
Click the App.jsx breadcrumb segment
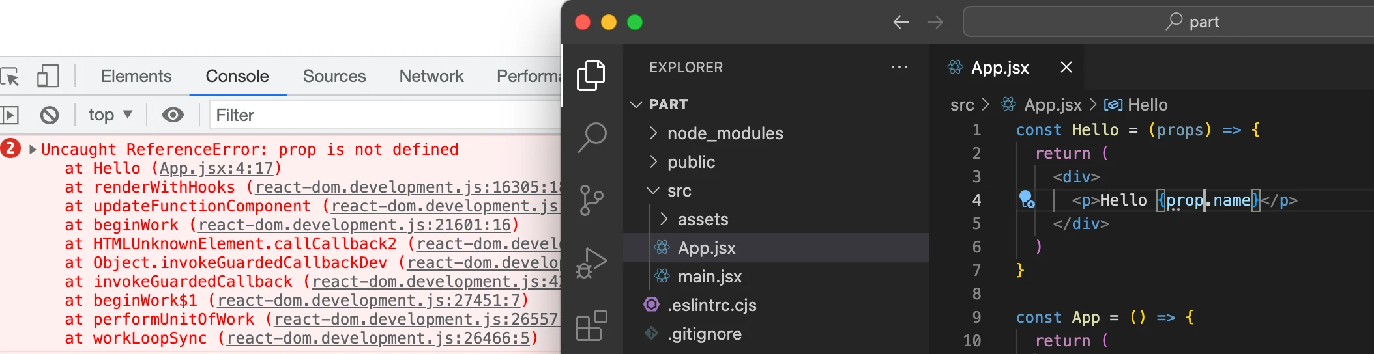1053,105
